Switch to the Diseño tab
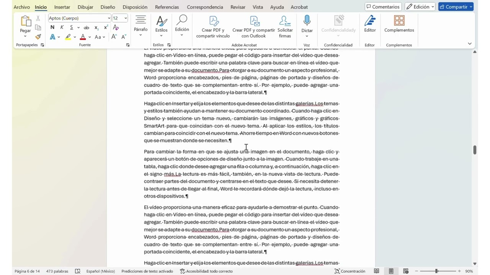490x275 pixels. click(x=108, y=7)
